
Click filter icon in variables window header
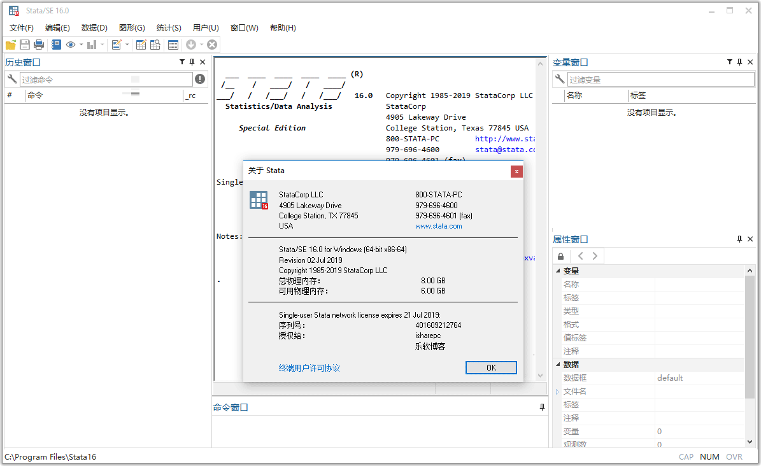tap(729, 62)
